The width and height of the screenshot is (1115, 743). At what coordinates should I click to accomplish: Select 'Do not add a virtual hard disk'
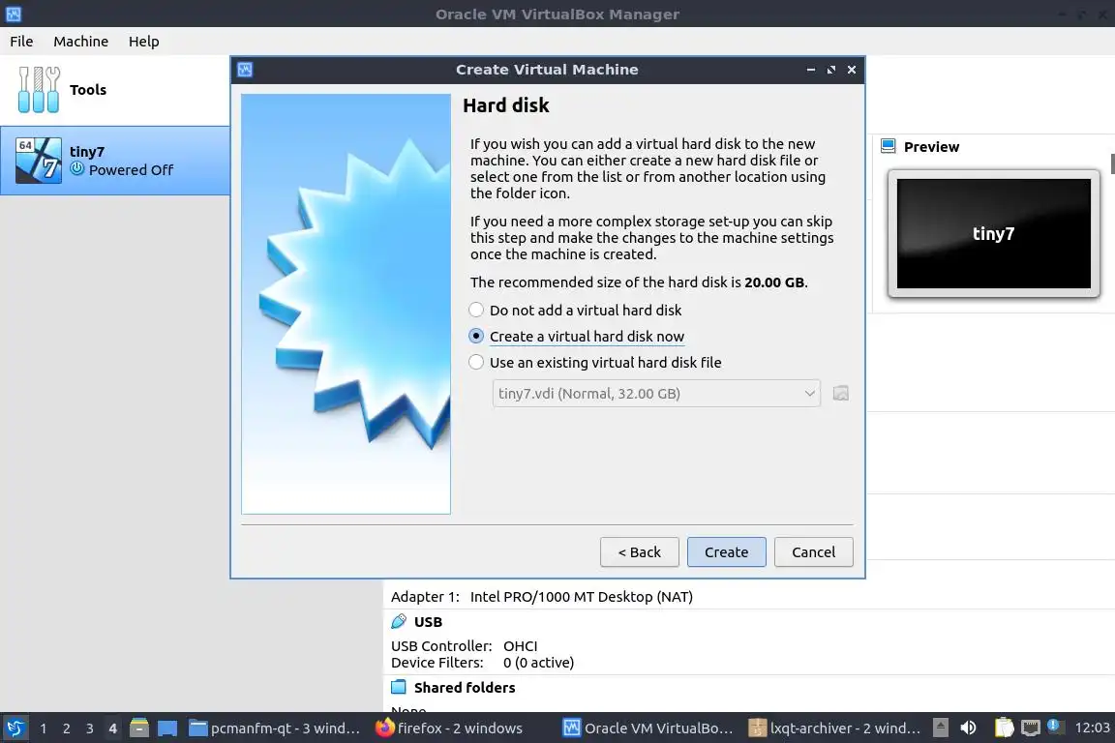tap(575, 310)
